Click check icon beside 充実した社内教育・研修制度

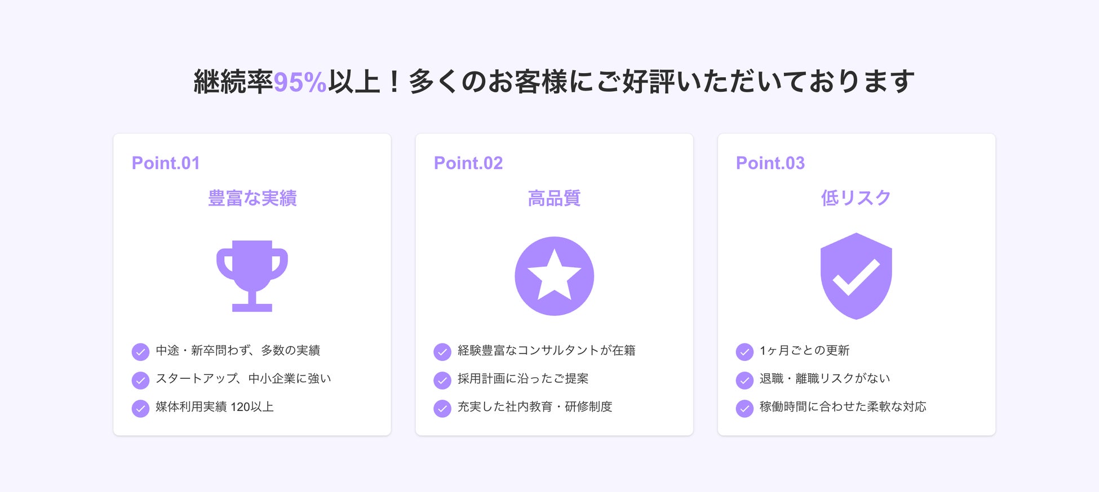point(442,408)
